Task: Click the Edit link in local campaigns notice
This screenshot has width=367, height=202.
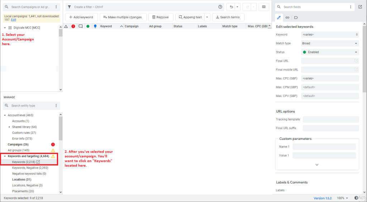Action: click(x=14, y=20)
